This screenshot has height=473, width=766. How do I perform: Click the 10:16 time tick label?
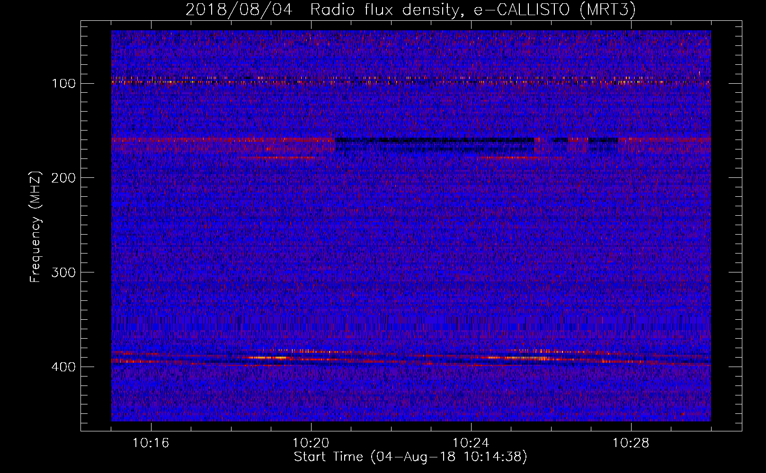pos(151,443)
